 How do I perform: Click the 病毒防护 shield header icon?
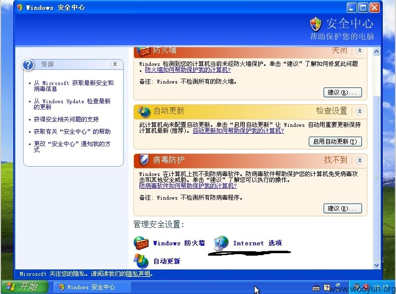[144, 160]
